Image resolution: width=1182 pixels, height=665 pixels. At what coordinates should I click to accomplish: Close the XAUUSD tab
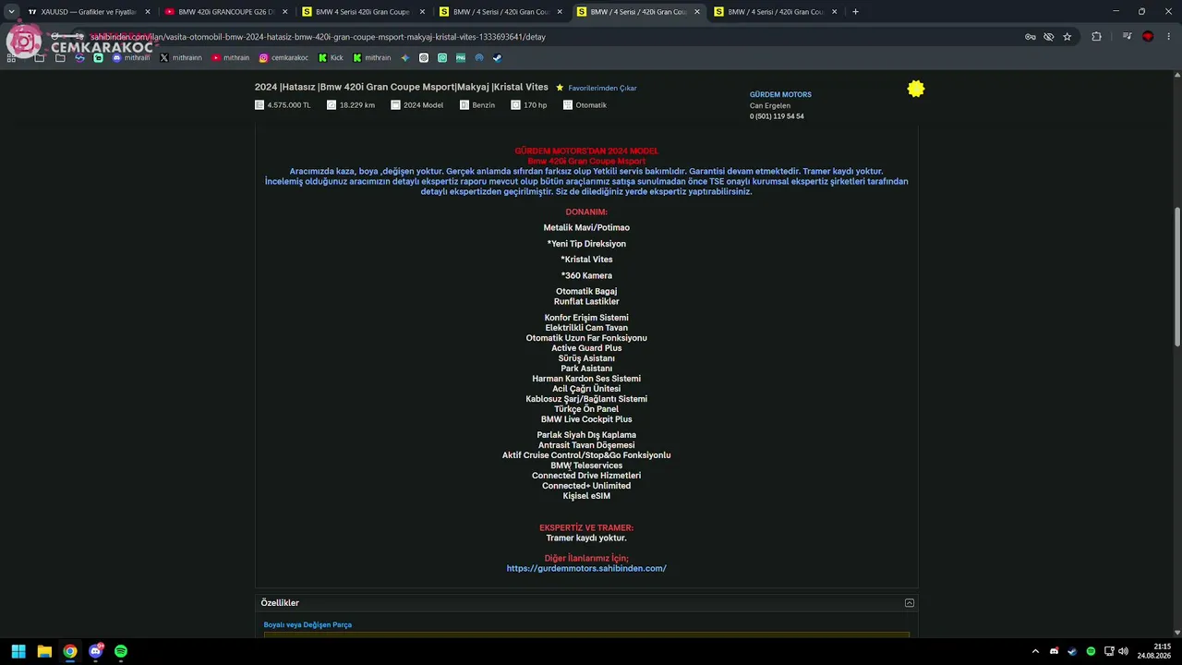click(147, 12)
